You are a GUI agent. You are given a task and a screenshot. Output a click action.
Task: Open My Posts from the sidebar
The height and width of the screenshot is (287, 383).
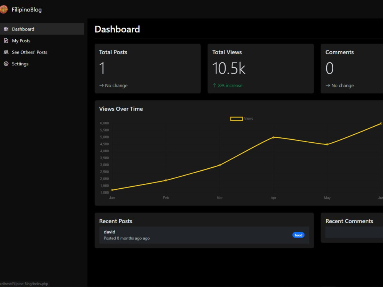pyautogui.click(x=42, y=41)
